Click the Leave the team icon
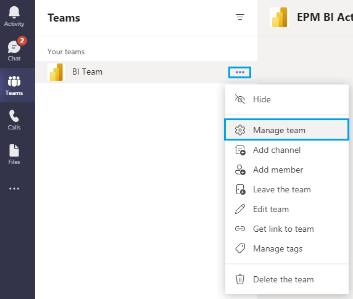 click(x=241, y=189)
